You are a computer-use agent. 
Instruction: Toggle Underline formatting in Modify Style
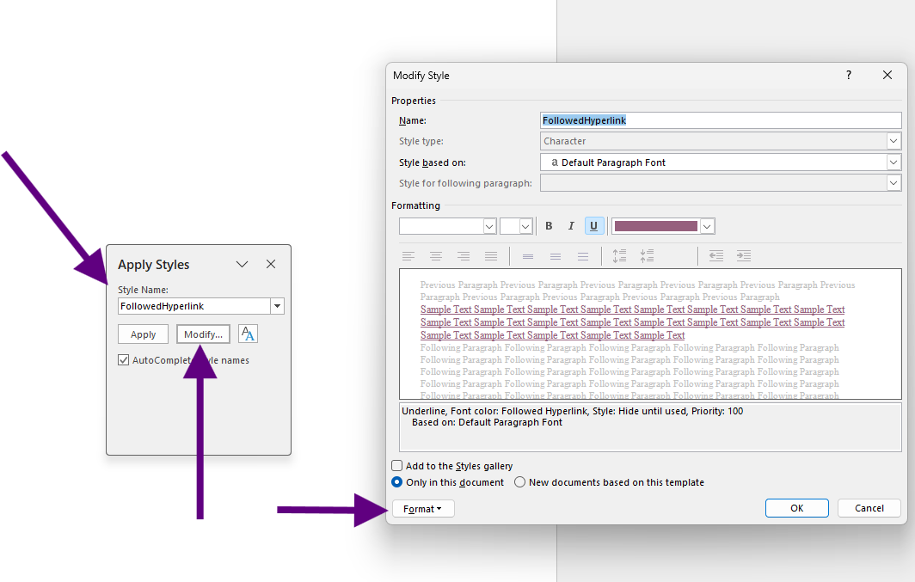[594, 226]
